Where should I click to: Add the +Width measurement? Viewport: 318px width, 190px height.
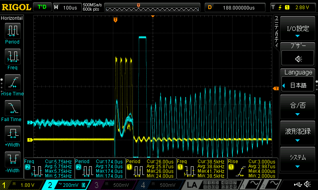coord(12,136)
